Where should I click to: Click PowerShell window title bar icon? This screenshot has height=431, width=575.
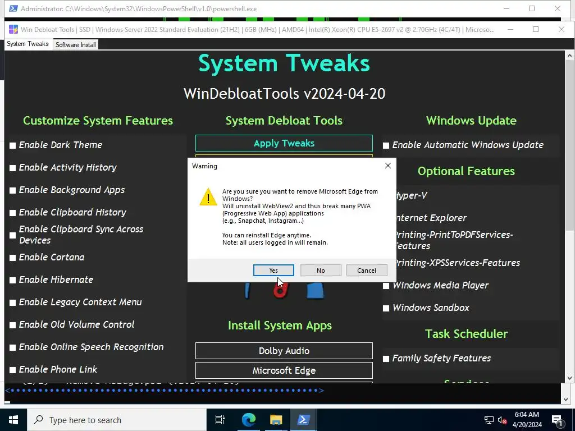tap(13, 8)
